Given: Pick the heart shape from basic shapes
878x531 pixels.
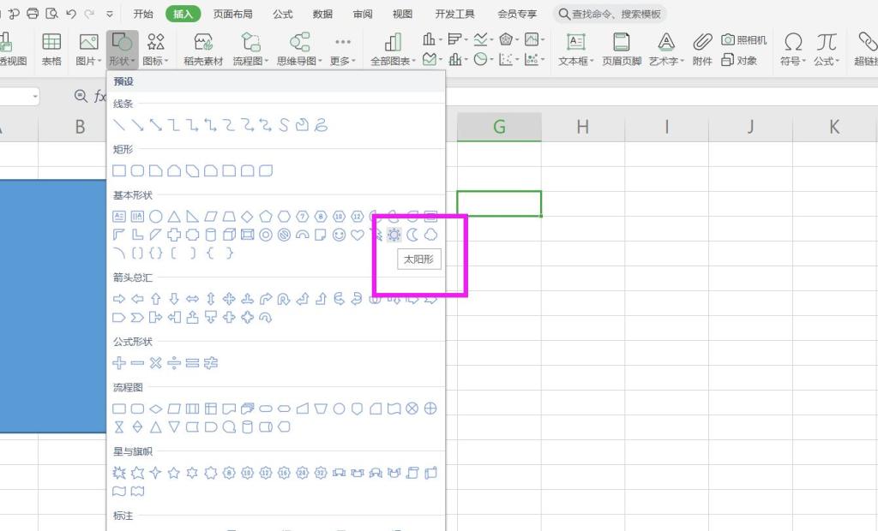Looking at the screenshot, I should tap(358, 235).
